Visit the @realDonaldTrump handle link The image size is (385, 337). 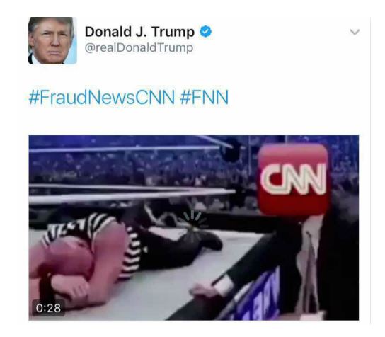point(139,47)
